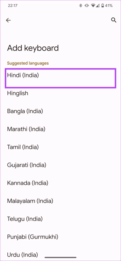Image resolution: width=121 pixels, height=261 pixels.
Task: Tap the back arrow icon
Action: [x=8, y=20]
